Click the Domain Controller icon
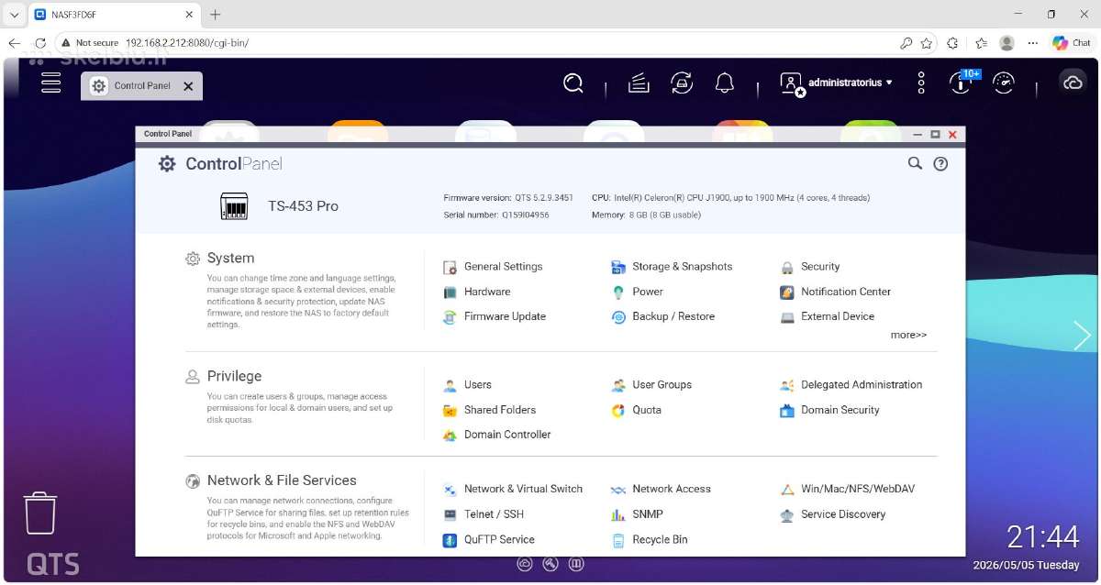The width and height of the screenshot is (1101, 585). [x=450, y=436]
